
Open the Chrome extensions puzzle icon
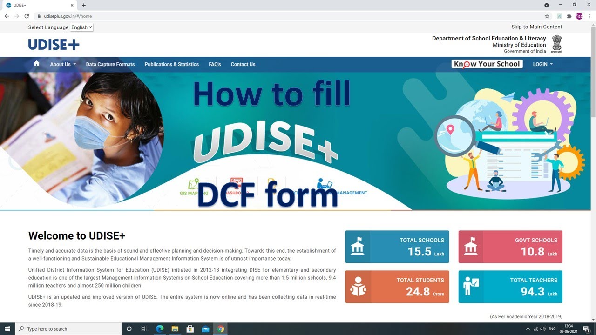tap(569, 16)
